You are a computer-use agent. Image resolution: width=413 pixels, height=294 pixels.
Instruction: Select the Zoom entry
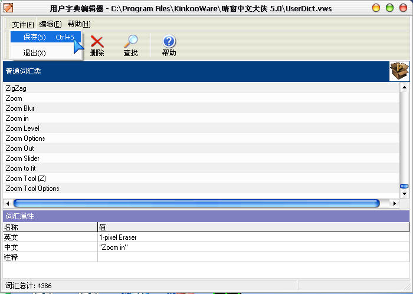click(201, 98)
